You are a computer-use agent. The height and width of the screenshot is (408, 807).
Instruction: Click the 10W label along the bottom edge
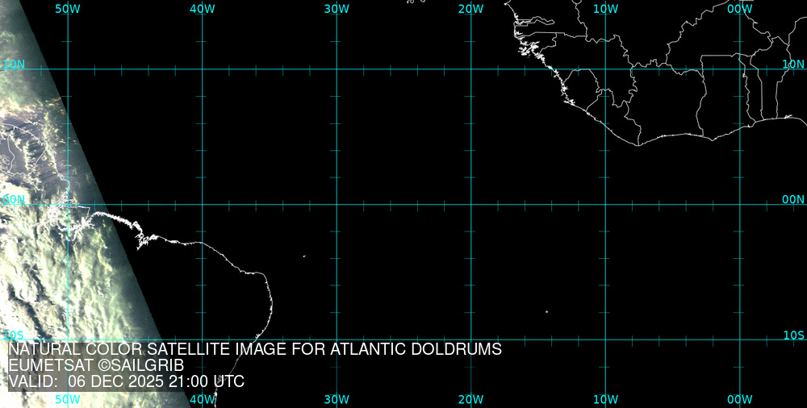(x=605, y=399)
